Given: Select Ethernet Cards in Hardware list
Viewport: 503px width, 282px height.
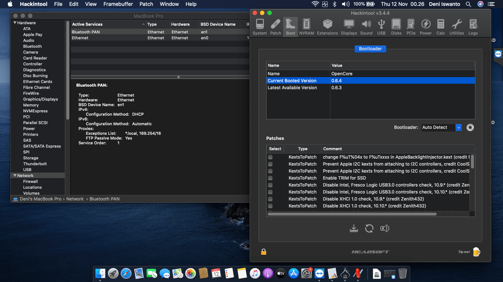Looking at the screenshot, I should [x=38, y=82].
